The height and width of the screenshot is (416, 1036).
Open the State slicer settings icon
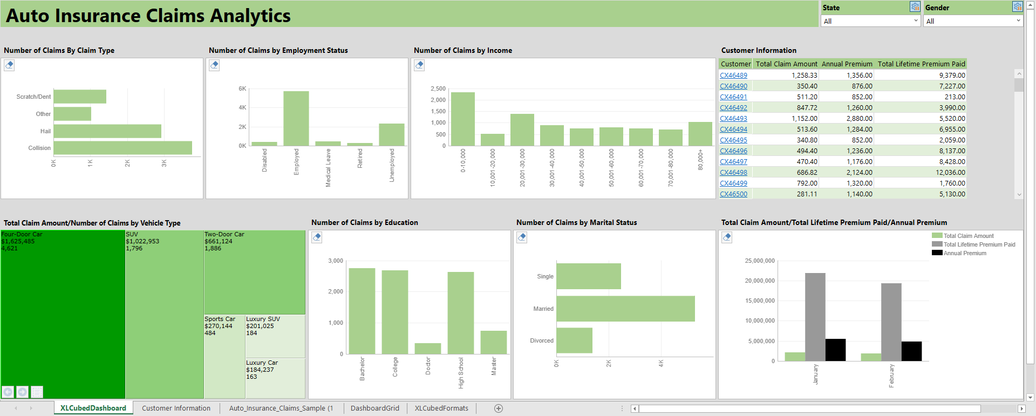(x=915, y=7)
